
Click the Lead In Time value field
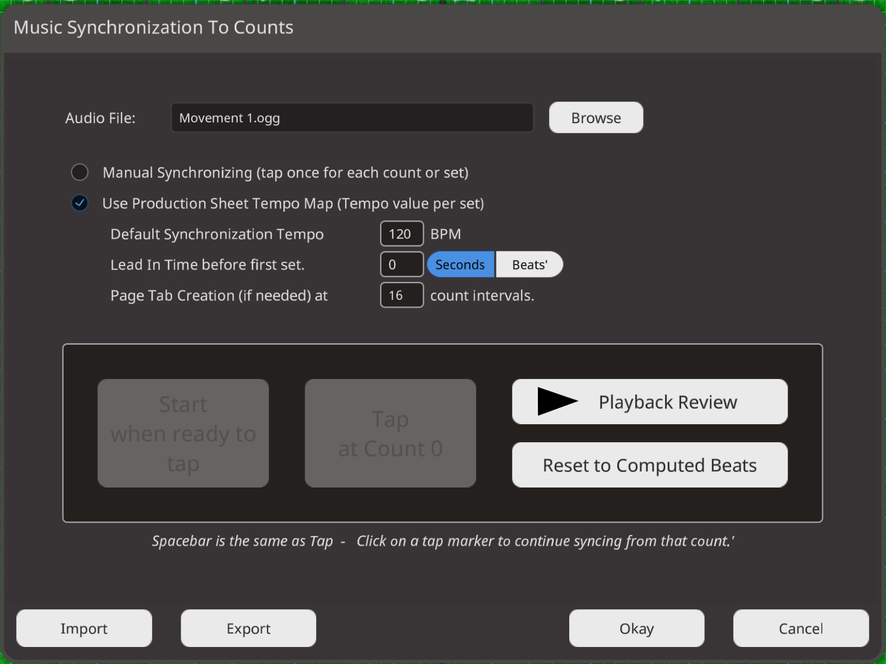pyautogui.click(x=401, y=265)
